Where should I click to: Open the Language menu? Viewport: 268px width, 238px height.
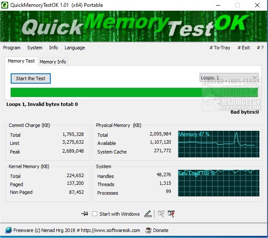click(74, 48)
